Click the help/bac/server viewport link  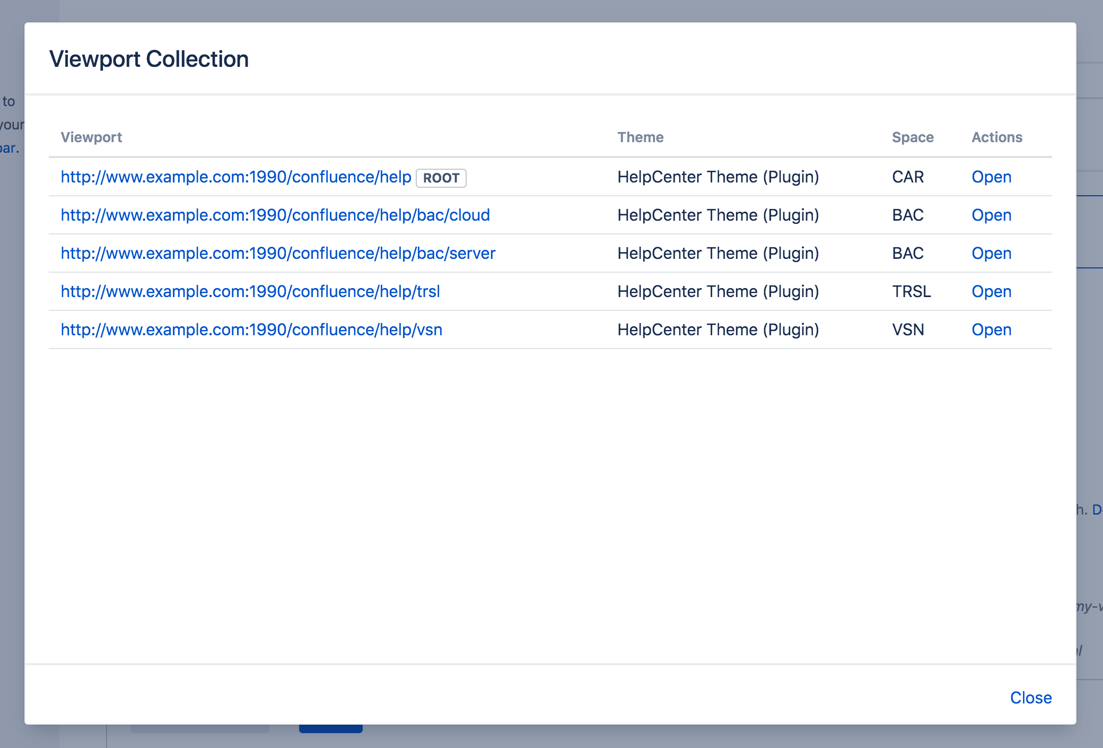[x=277, y=253]
